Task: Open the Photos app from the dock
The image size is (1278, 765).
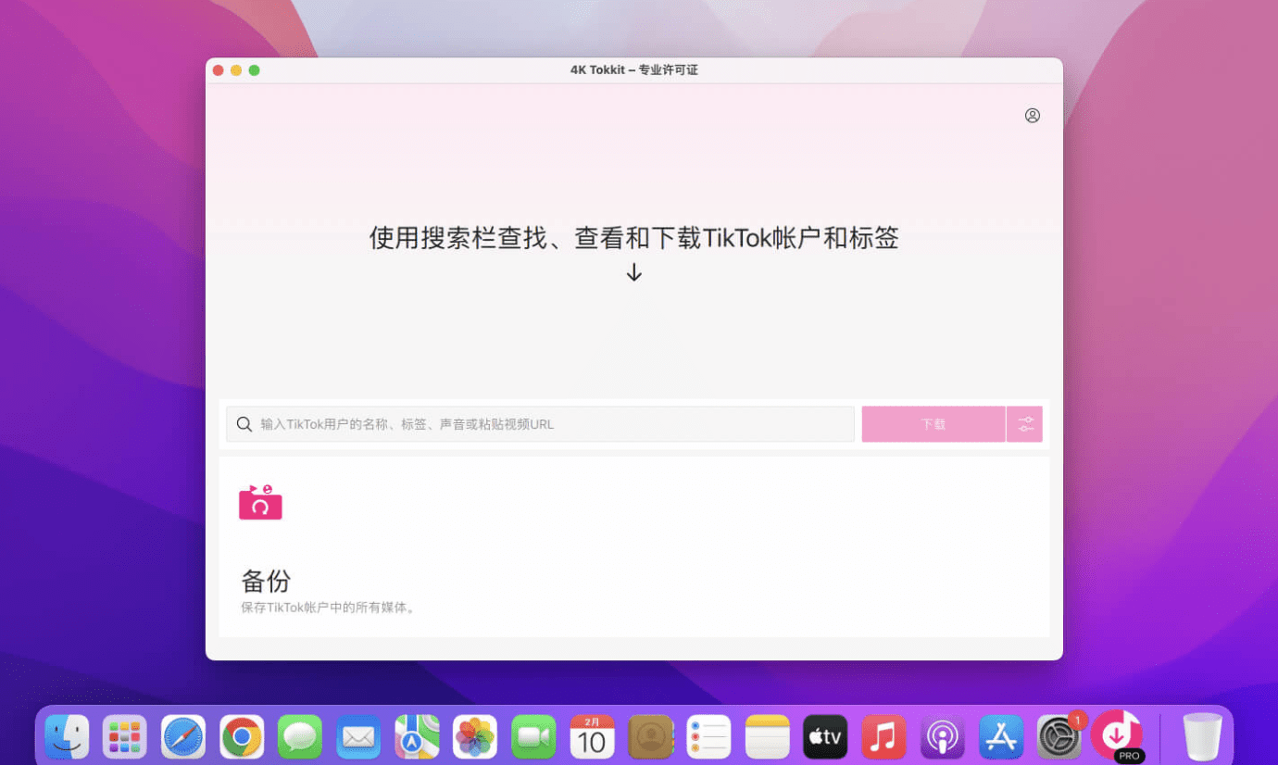Action: coord(475,737)
